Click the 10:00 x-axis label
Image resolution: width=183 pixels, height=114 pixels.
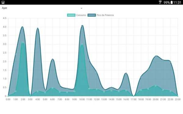82,99
